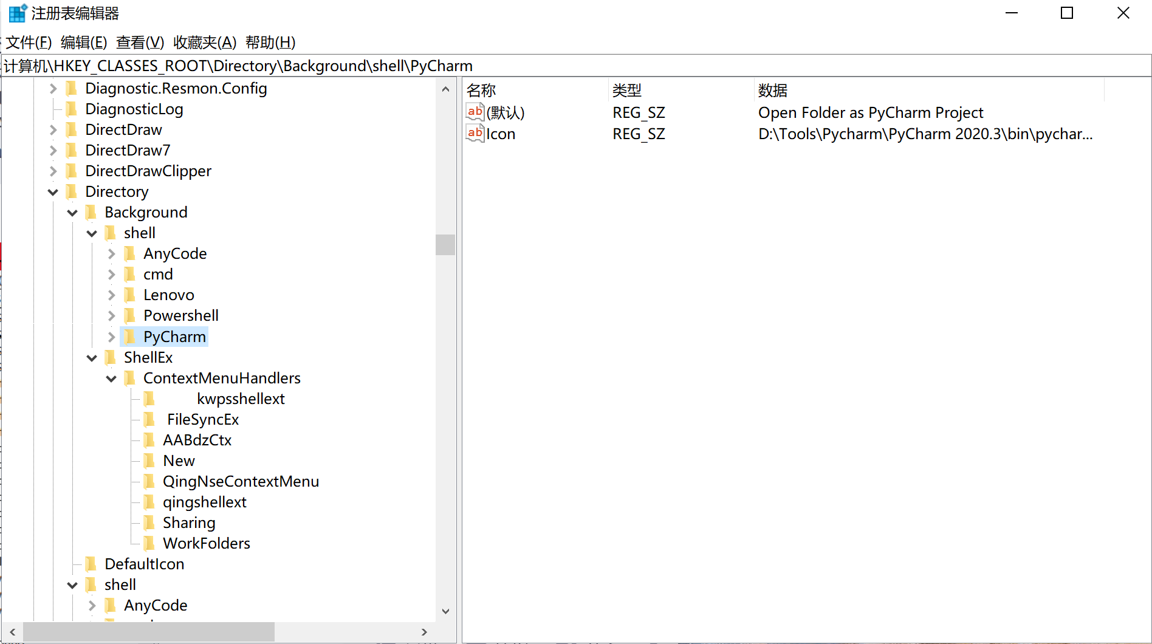This screenshot has height=644, width=1152.
Task: Select the WorkFolders tree item
Action: [x=205, y=543]
